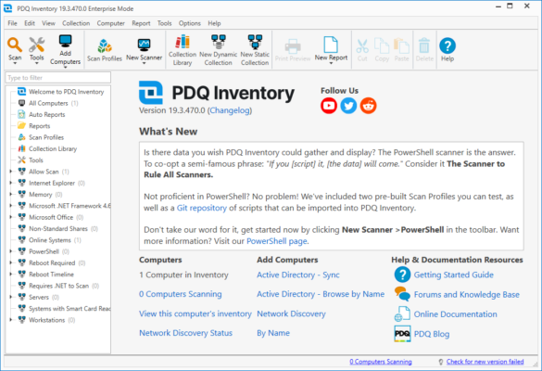Open the Report menu
542x371 pixels.
coord(141,23)
